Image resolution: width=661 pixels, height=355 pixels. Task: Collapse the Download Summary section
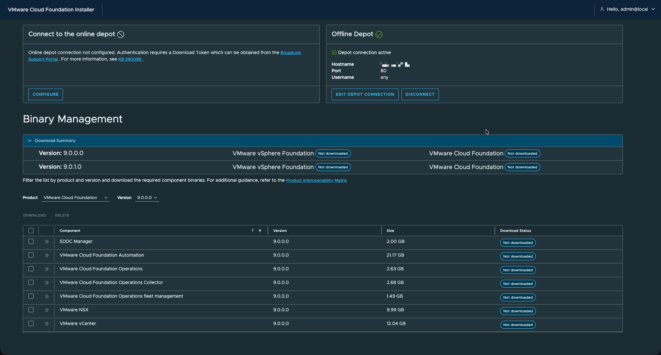click(30, 141)
